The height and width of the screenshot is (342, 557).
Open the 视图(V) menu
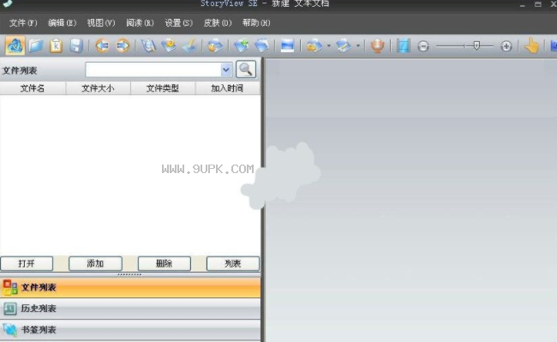(x=101, y=23)
